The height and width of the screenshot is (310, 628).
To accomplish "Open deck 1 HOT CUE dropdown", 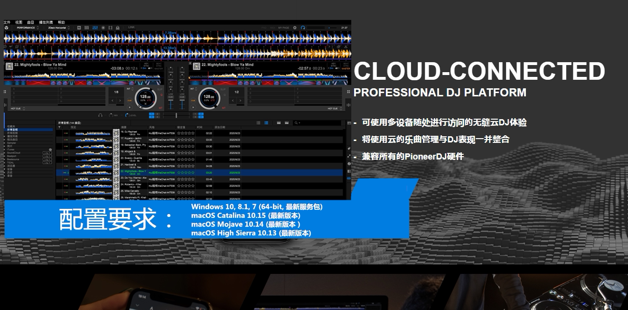I will click(x=18, y=109).
